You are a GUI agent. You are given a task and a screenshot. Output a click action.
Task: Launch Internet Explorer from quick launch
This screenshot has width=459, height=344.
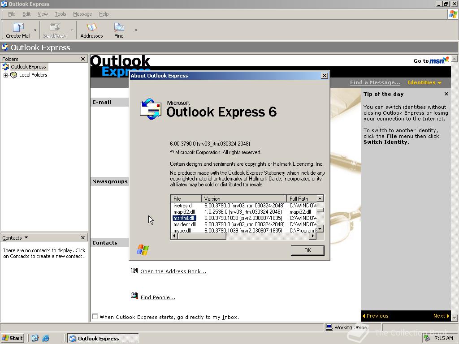click(x=46, y=339)
